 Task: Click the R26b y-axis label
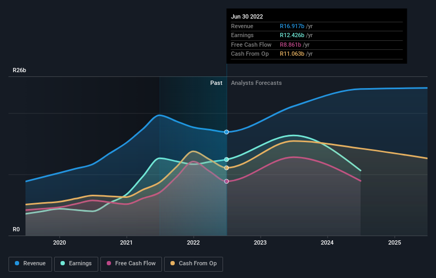(20, 70)
